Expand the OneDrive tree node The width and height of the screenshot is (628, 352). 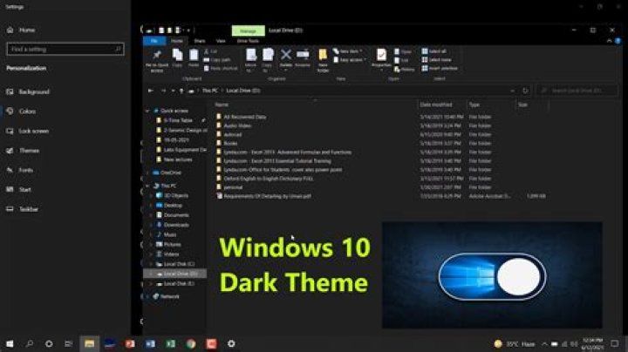click(147, 173)
